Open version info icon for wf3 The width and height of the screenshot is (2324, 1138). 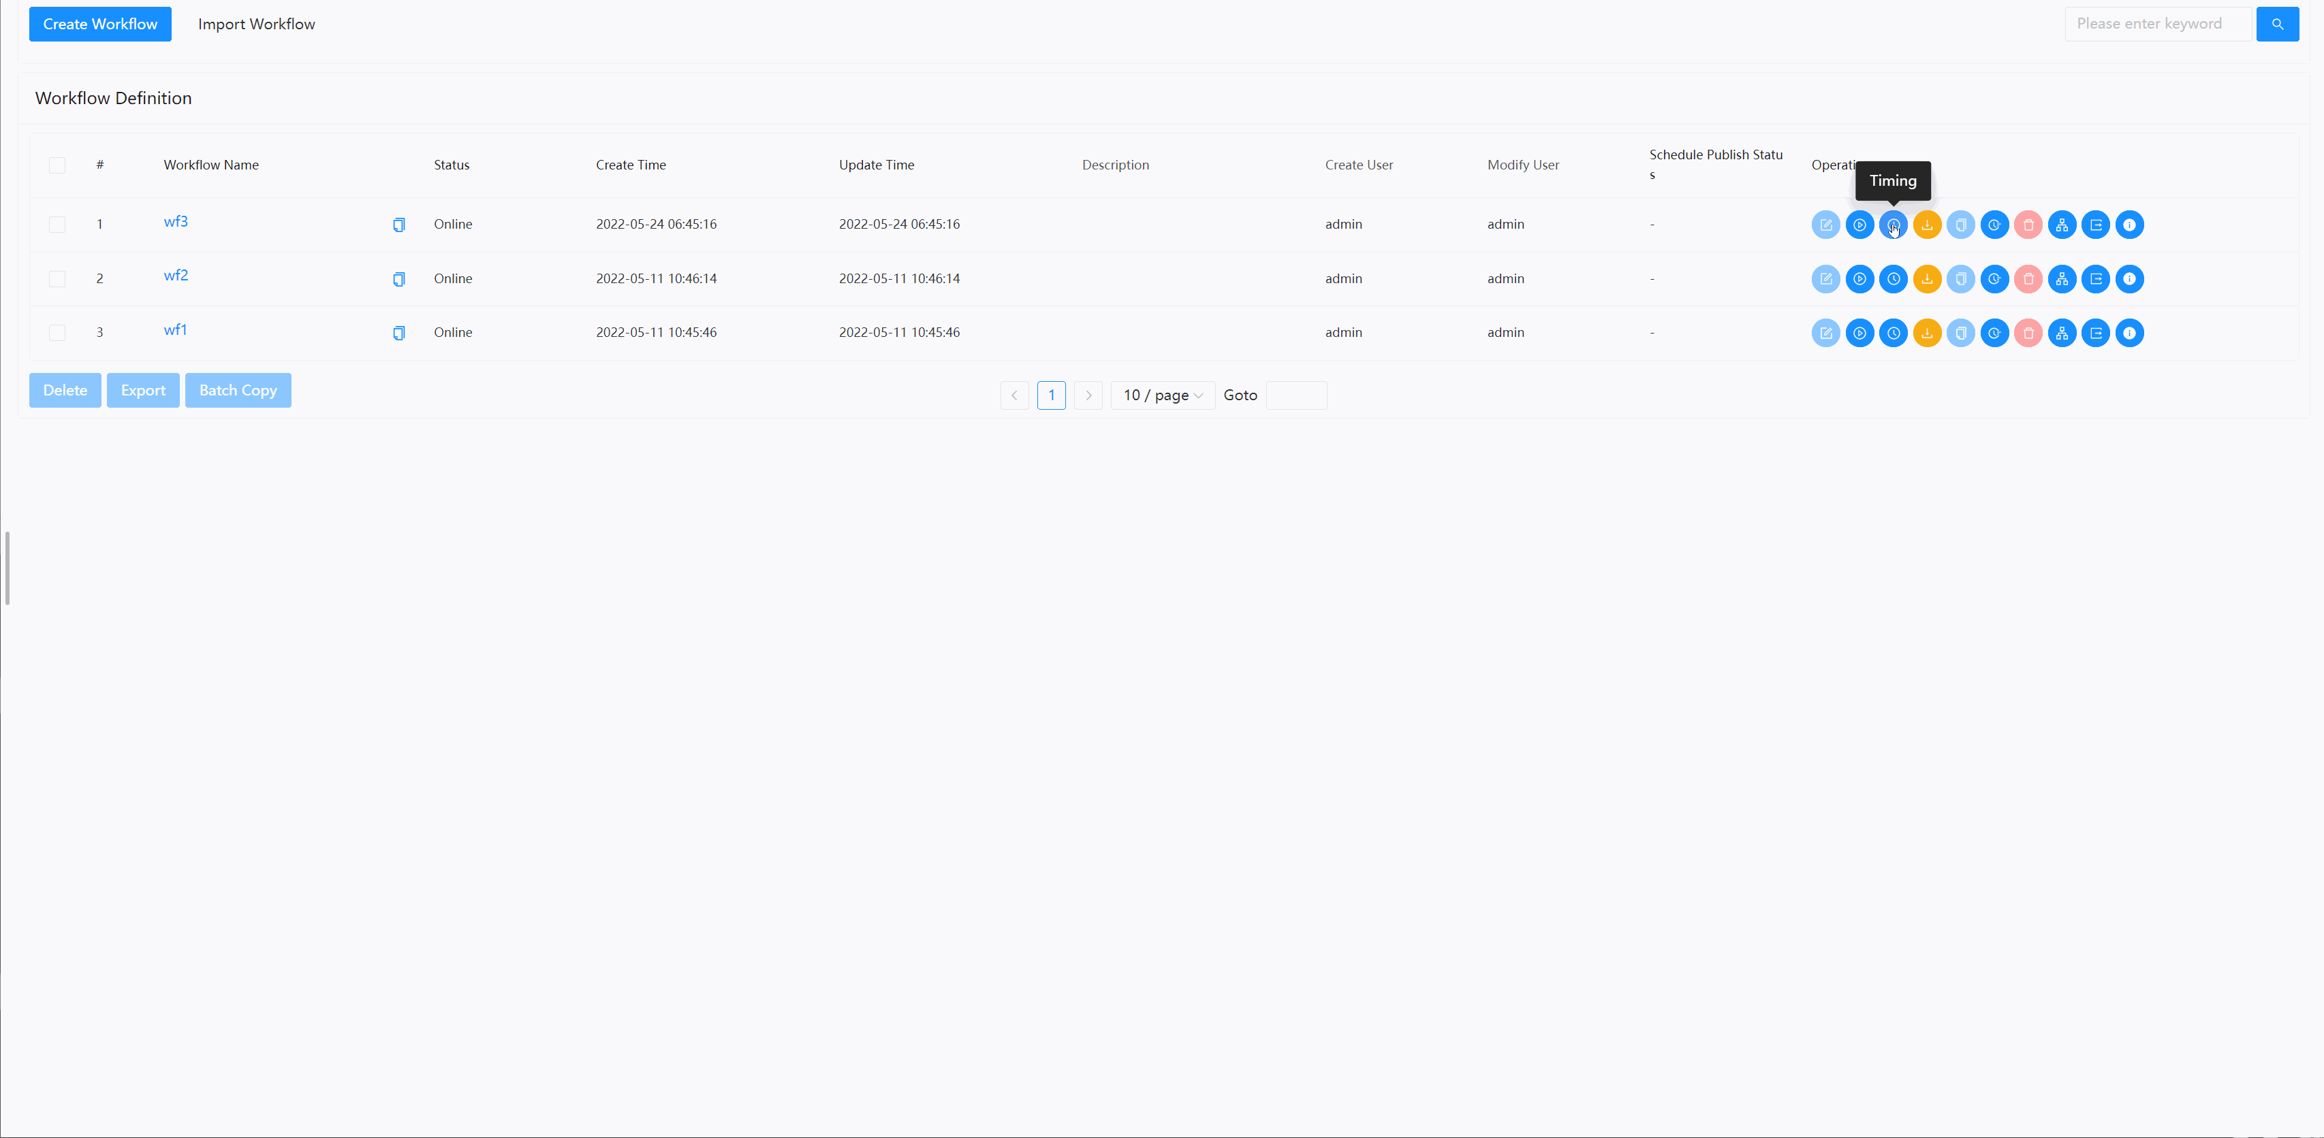(x=2130, y=225)
